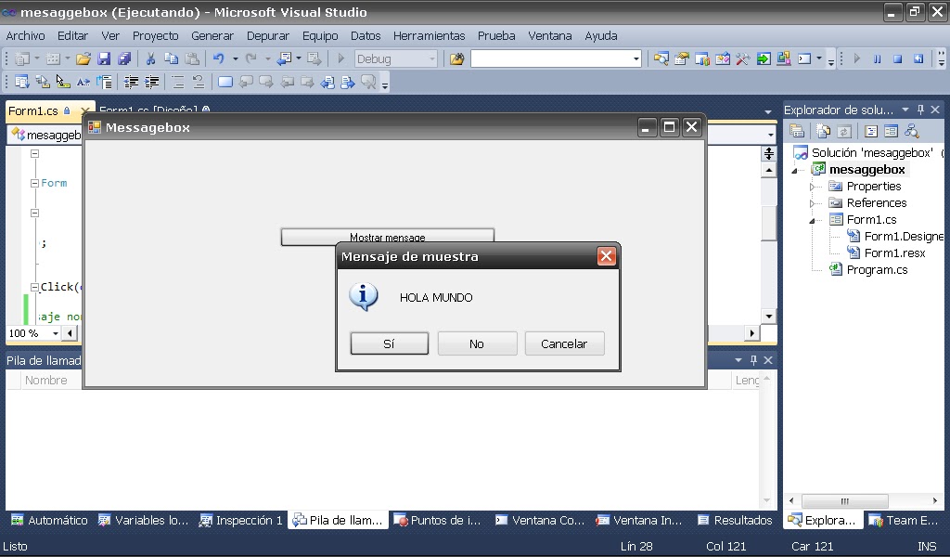This screenshot has width=950, height=557.
Task: Enable Show All Files in Explorador de soluciones
Action: (x=823, y=130)
